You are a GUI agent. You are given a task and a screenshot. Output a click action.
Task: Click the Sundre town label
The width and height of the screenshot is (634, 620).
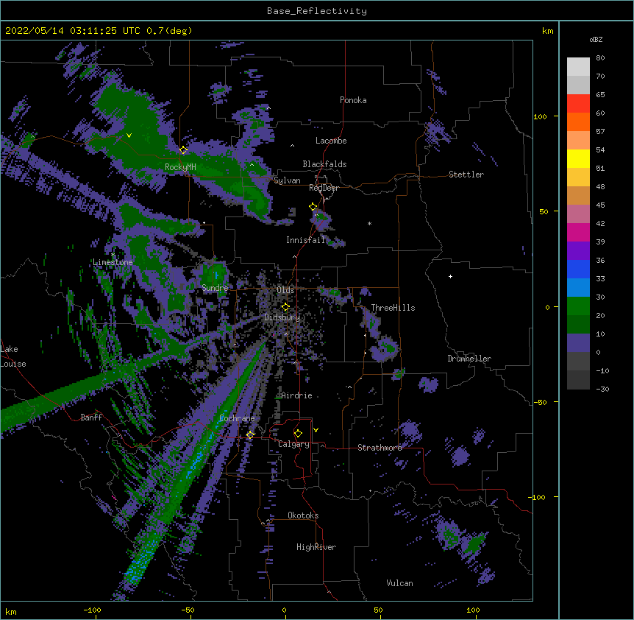[215, 288]
